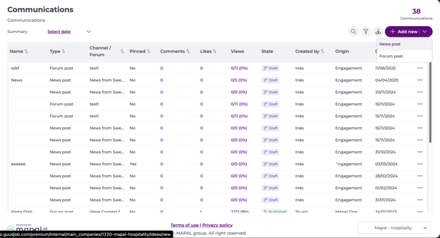Click the download export icon
440x238 pixels.
point(378,31)
